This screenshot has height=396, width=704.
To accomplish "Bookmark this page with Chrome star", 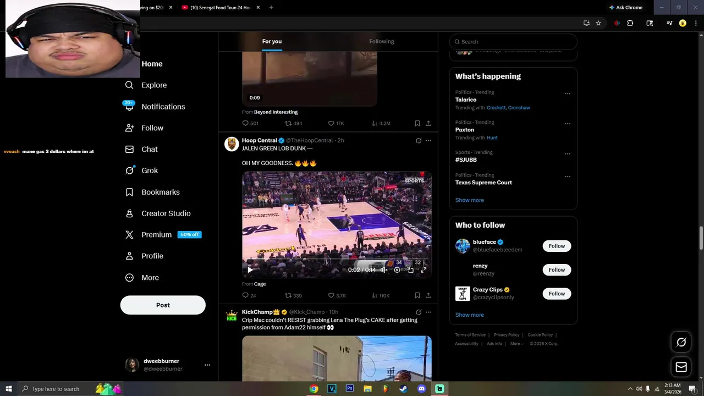I will [x=598, y=23].
